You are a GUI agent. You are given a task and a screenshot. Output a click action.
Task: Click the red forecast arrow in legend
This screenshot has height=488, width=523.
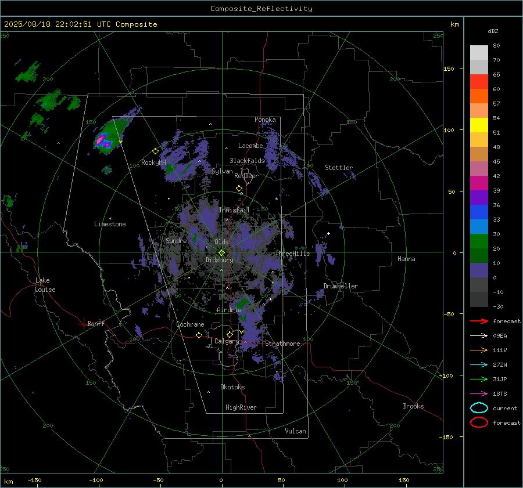pyautogui.click(x=479, y=321)
